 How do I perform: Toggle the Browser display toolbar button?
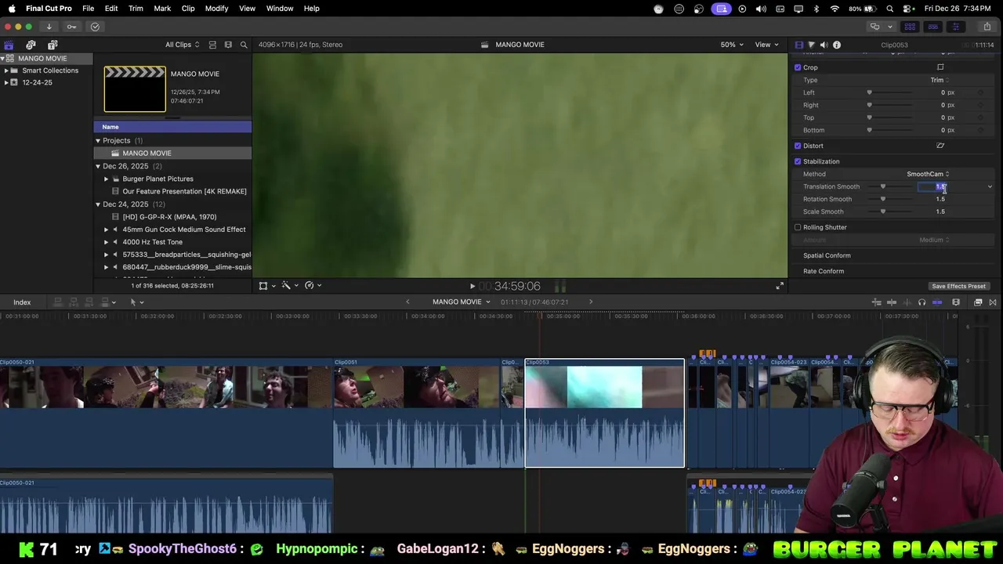pyautogui.click(x=910, y=27)
